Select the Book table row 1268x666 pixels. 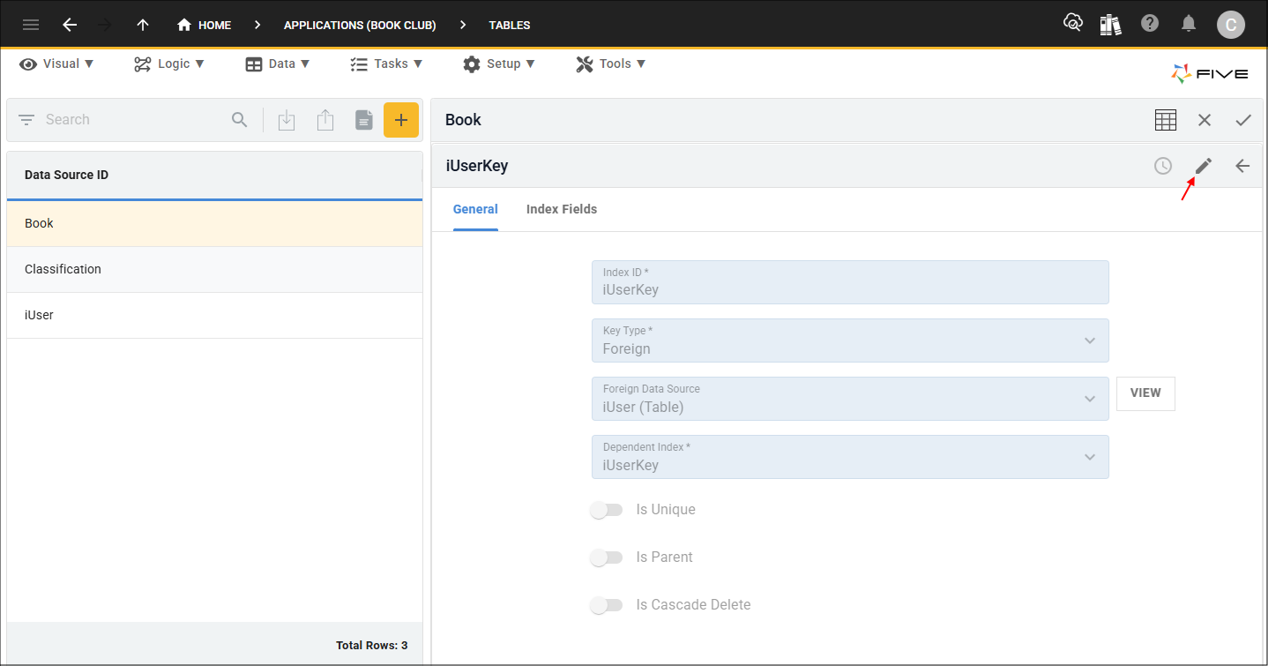[x=214, y=223]
